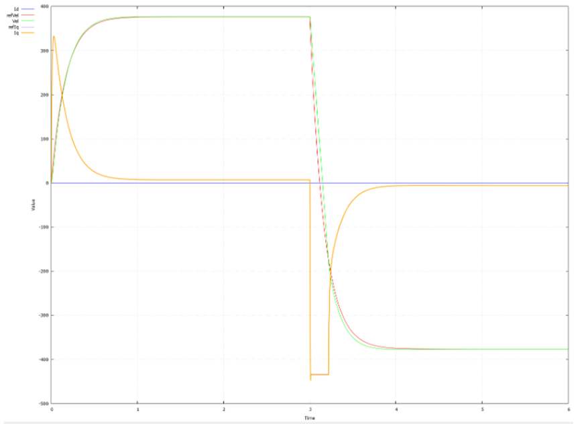Click the 0 tick label on y-axis
This screenshot has width=580, height=424.
click(47, 183)
